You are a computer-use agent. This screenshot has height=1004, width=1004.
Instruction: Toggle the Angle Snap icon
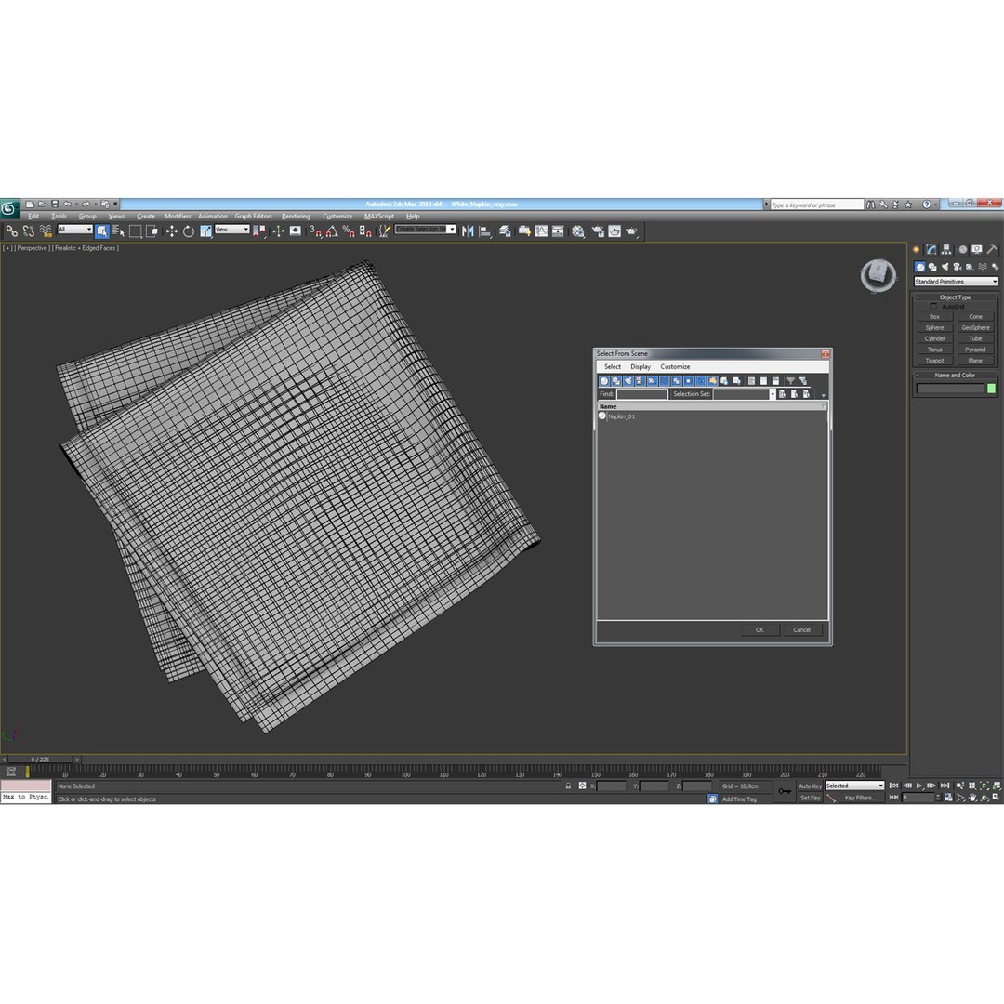pos(332,231)
